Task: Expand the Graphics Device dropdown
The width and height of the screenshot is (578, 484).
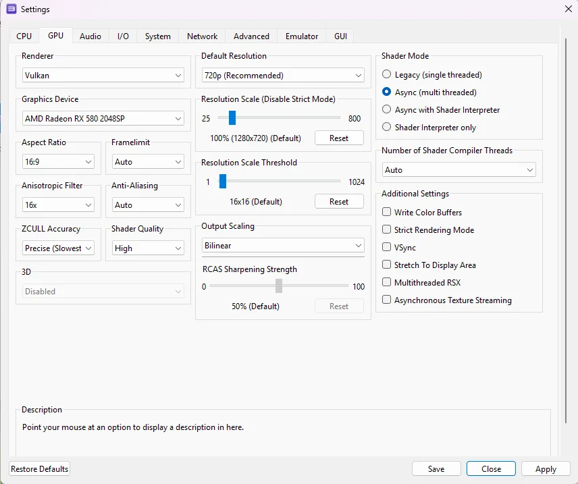Action: (103, 118)
